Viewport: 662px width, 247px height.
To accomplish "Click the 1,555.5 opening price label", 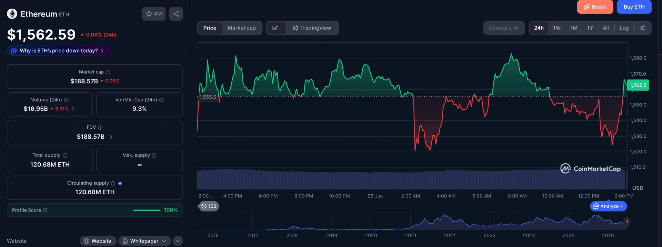I will pyautogui.click(x=208, y=97).
